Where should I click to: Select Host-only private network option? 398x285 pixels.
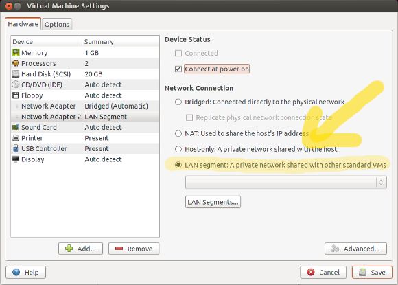(x=178, y=149)
